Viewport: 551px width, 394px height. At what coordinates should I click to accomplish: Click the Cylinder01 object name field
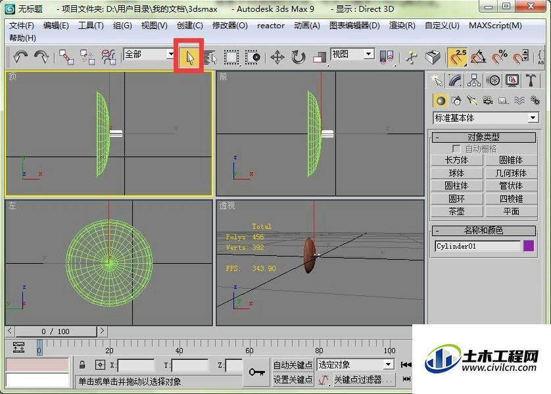477,246
